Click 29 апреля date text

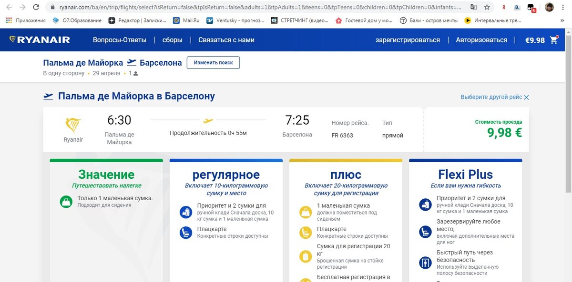click(x=107, y=74)
